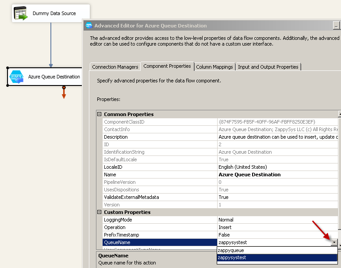
Task: Select the ComponentClassID property row
Action: [220, 122]
